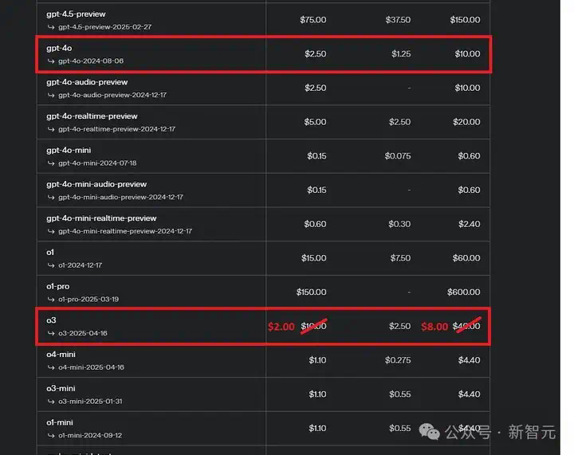
Task: Click the snapshot arrow icon under gpt-4o
Action: tap(51, 61)
